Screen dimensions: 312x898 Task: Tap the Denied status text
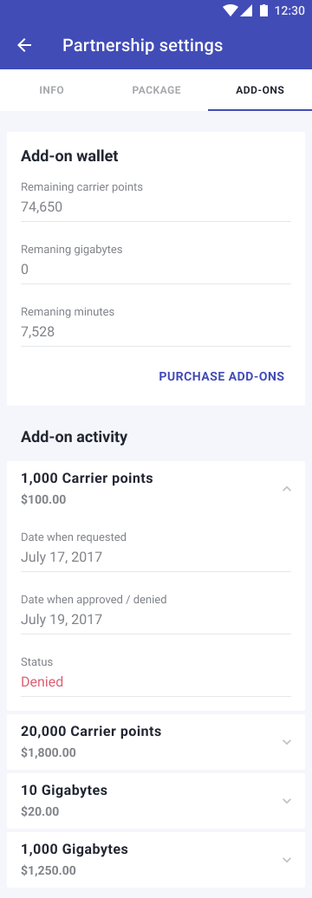[x=42, y=681]
